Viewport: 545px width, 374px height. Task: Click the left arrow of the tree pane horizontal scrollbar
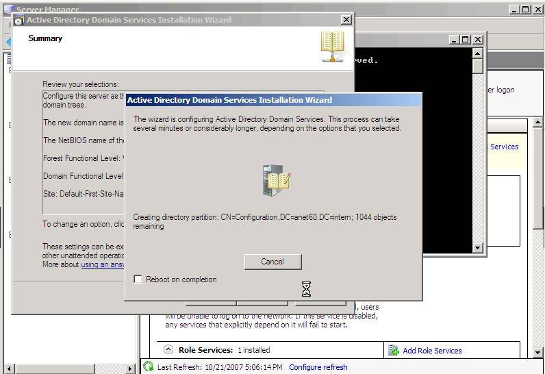pyautogui.click(x=9, y=369)
